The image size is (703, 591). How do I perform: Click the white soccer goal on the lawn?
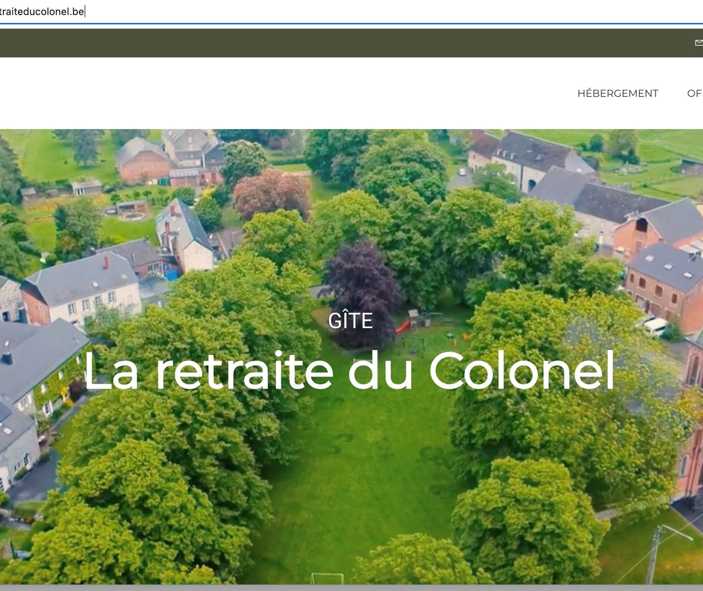(327, 578)
